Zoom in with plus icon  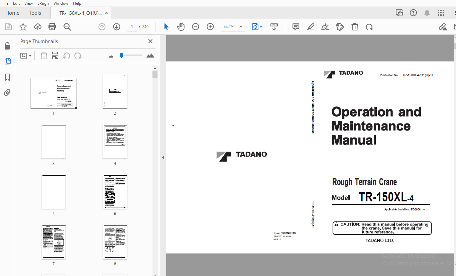pos(210,27)
